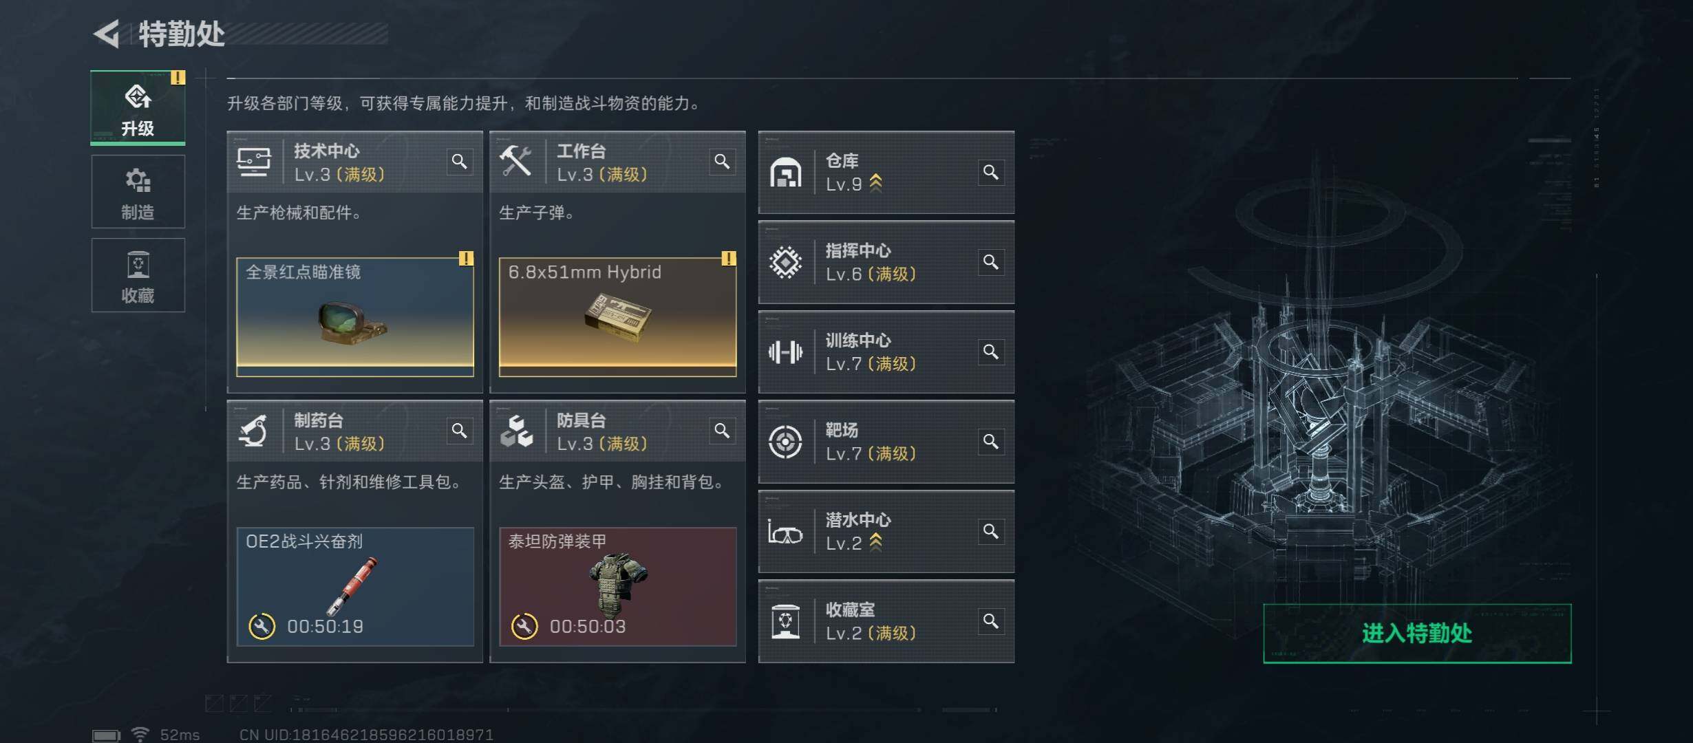Screen dimensions: 1693x743
Task: Go back using the arrow beside 特勤处
Action: 107,34
